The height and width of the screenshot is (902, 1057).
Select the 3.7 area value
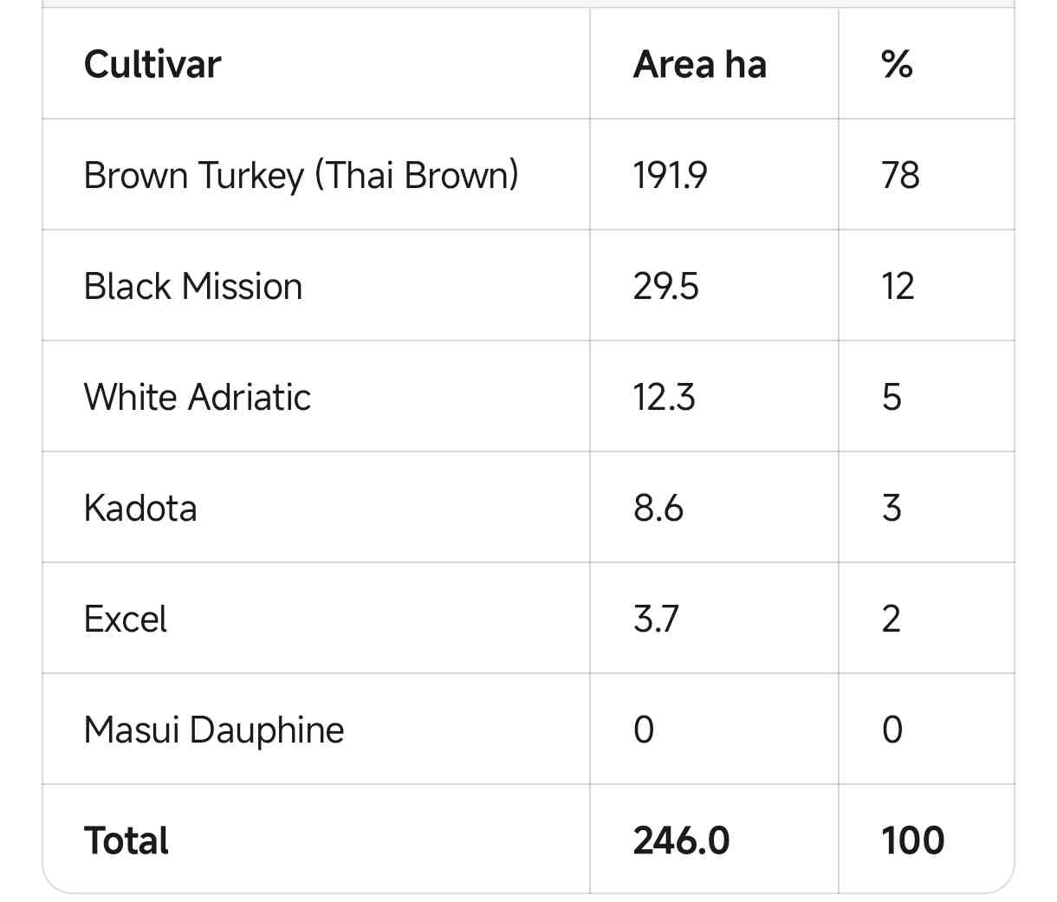[x=656, y=619]
